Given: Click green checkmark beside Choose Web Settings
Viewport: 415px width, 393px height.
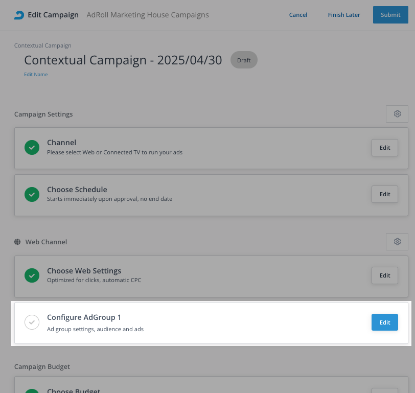Looking at the screenshot, I should (x=32, y=275).
